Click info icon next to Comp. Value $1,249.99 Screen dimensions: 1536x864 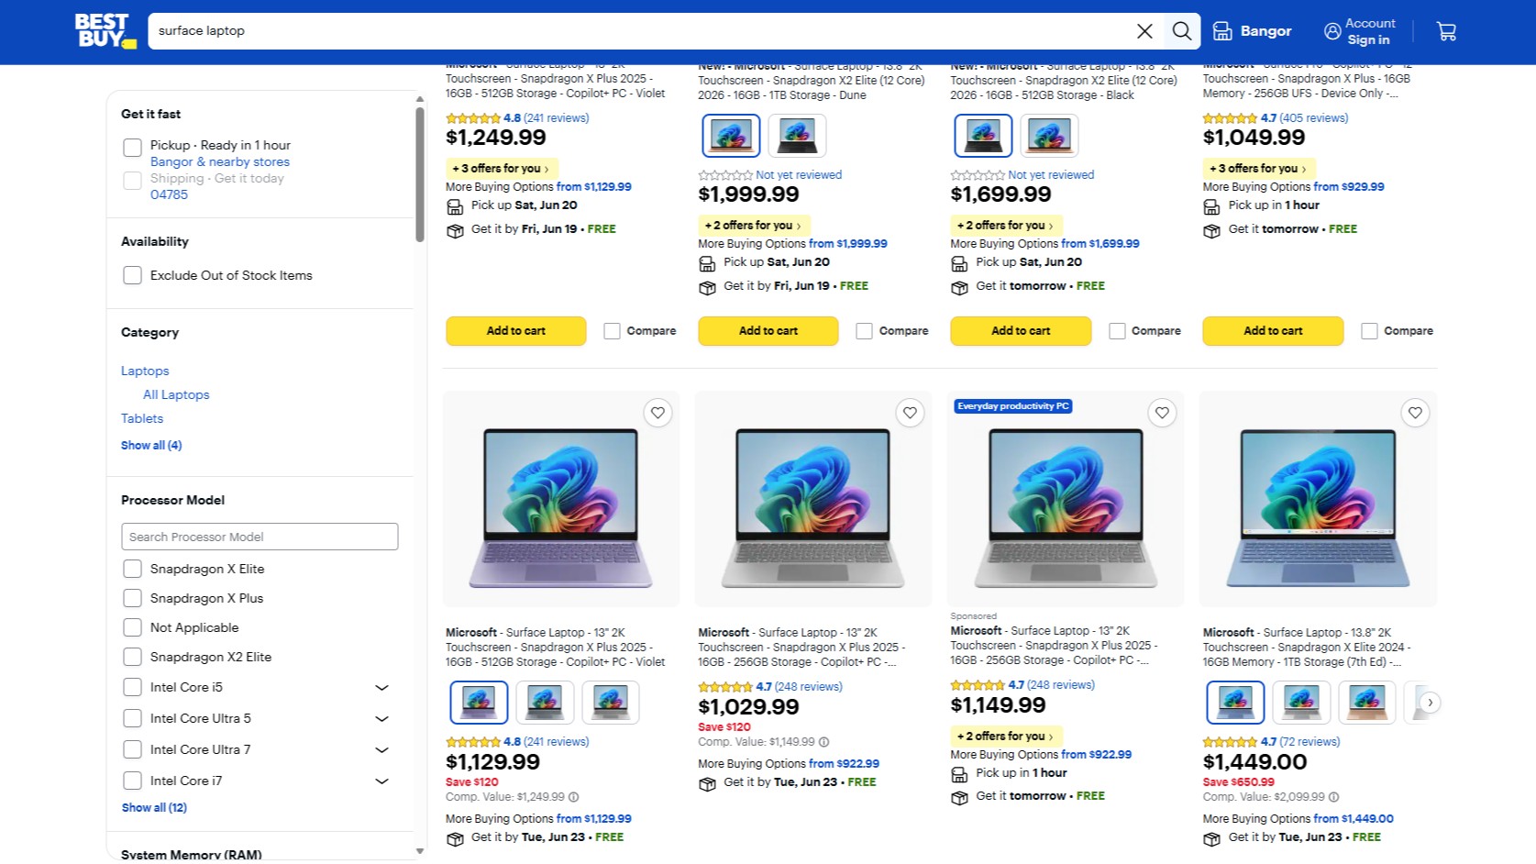point(573,797)
